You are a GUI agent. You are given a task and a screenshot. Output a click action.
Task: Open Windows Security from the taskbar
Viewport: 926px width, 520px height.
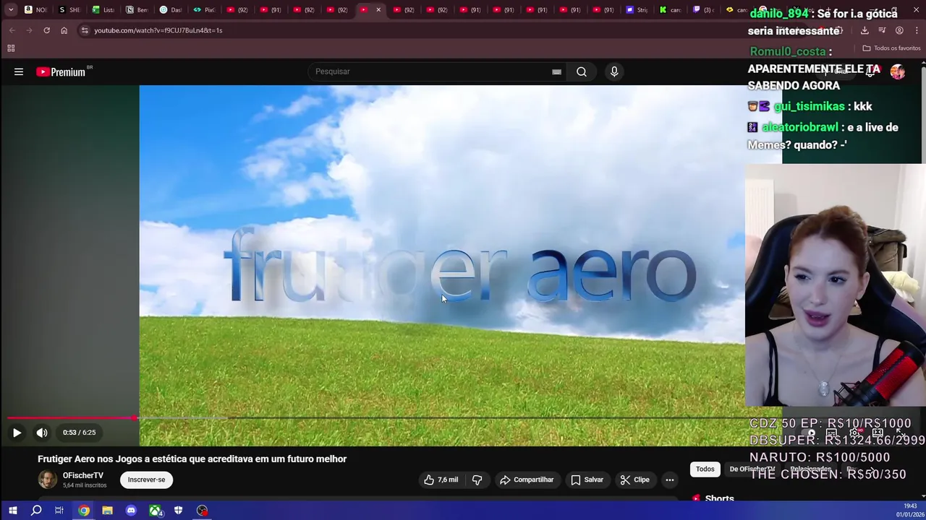pyautogui.click(x=178, y=511)
